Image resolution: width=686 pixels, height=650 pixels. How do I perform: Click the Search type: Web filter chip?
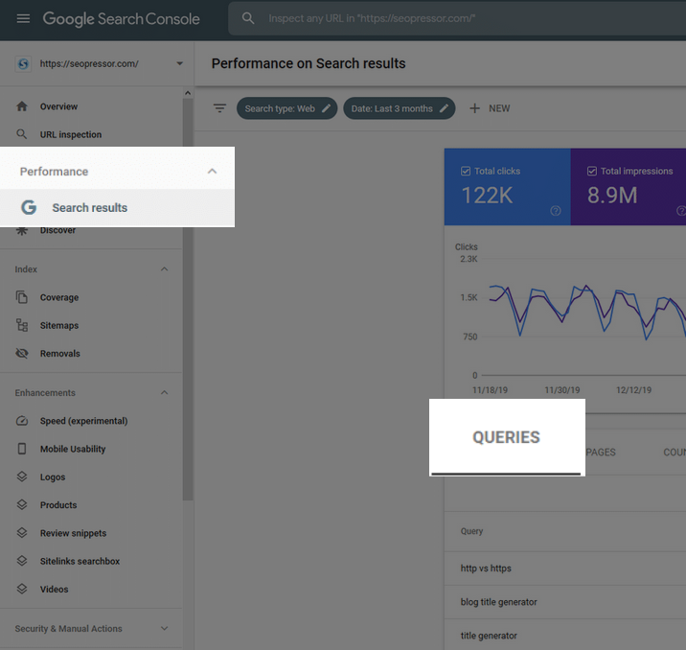287,108
